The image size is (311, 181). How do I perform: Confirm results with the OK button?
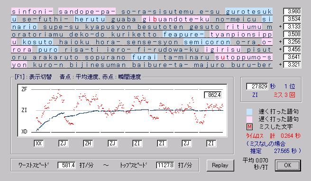(288, 165)
